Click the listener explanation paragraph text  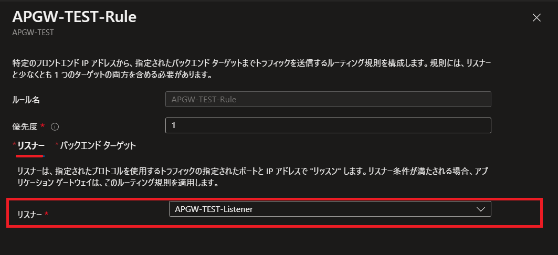pos(252,177)
